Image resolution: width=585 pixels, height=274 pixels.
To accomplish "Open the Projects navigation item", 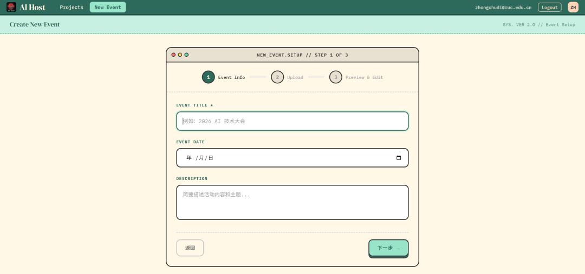I will coord(71,7).
